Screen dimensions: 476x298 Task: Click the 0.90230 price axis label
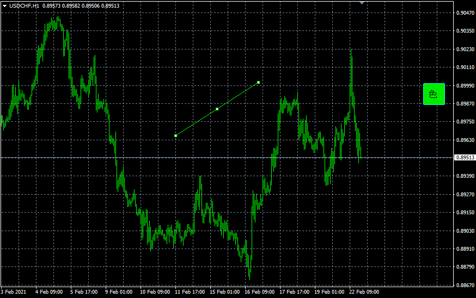465,49
